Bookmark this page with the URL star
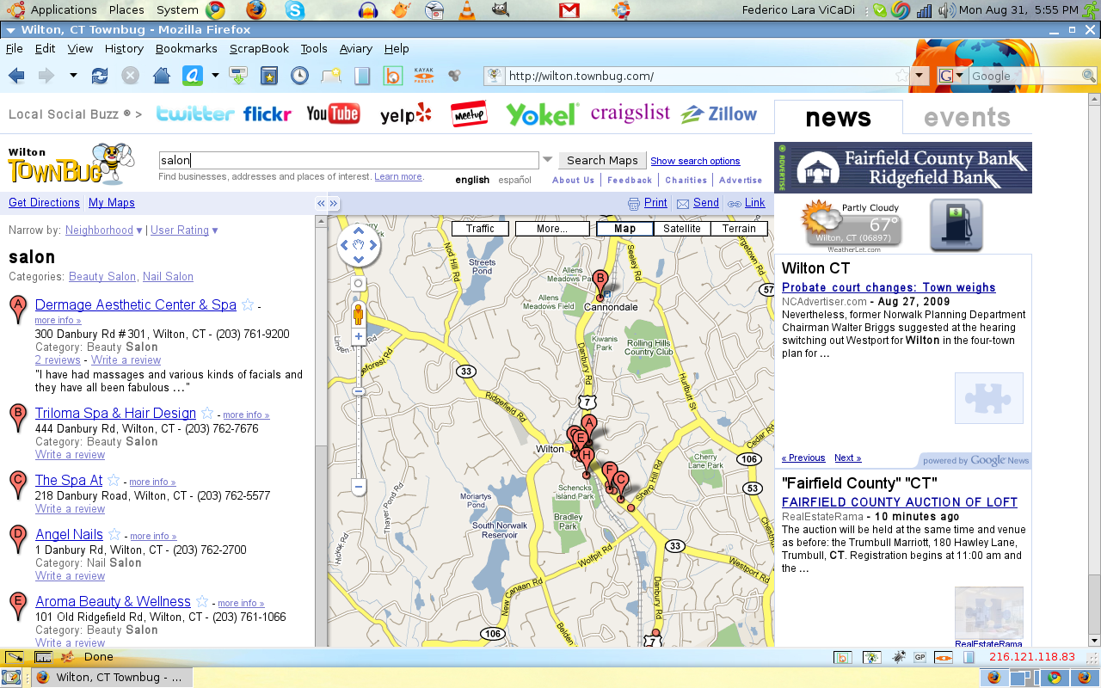The width and height of the screenshot is (1101, 688). (x=901, y=76)
